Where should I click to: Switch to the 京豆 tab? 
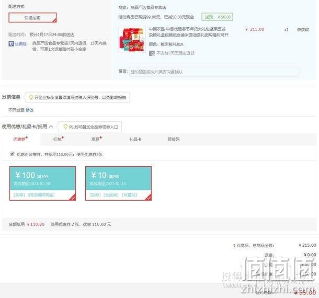coord(95,139)
